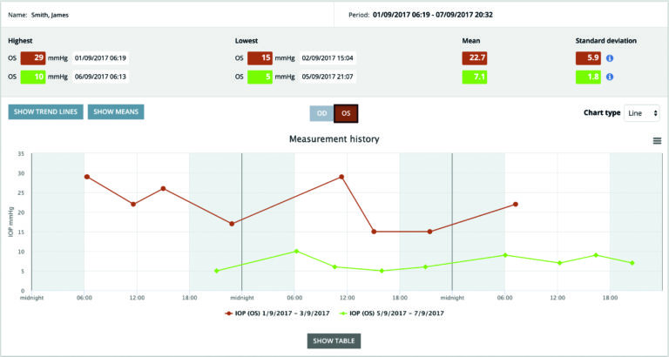Click the first green data point near 21:00

coord(217,271)
